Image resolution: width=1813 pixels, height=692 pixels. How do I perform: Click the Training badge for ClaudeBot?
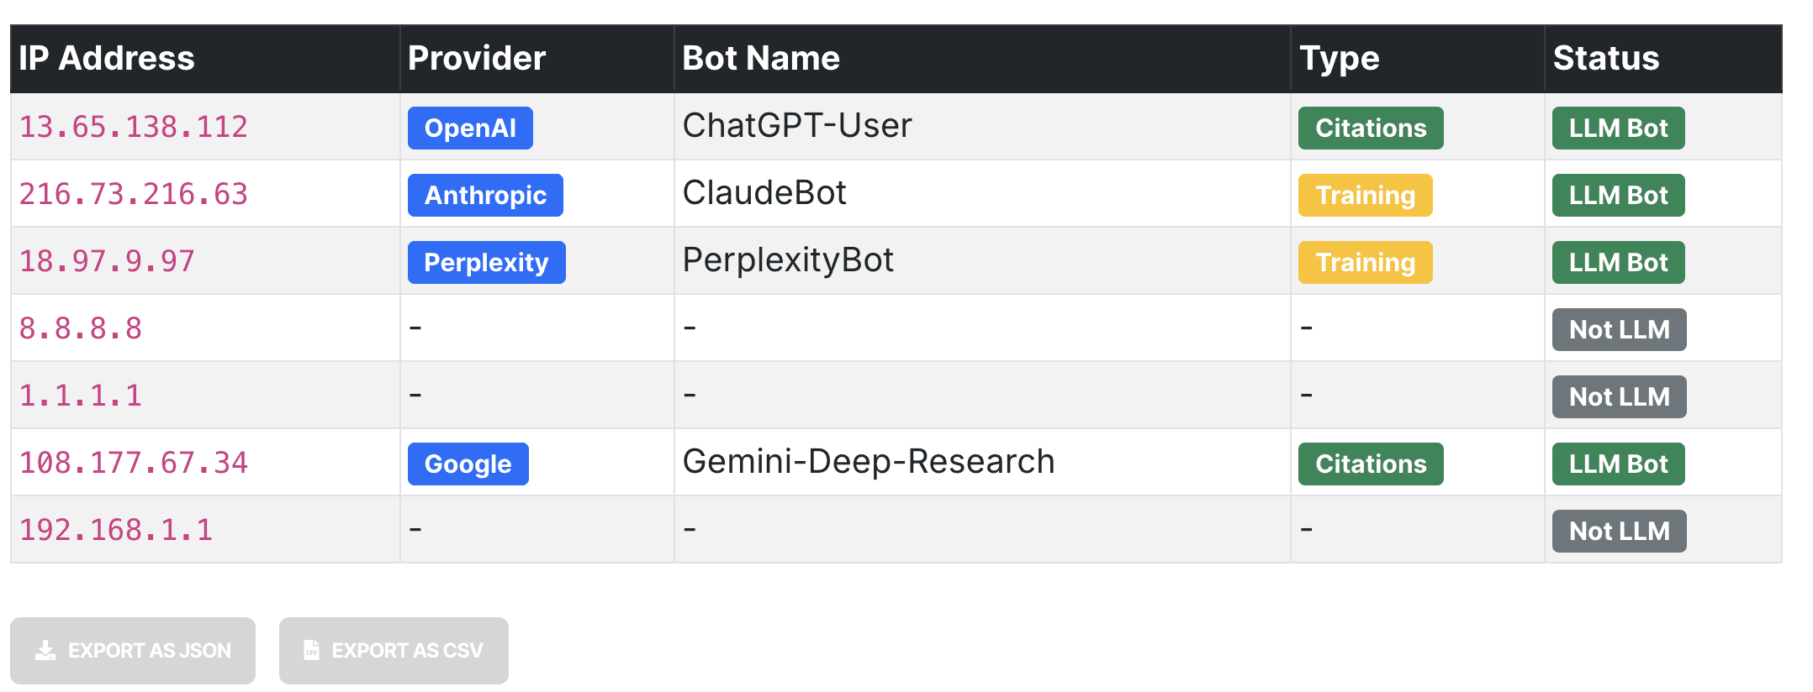pos(1365,195)
